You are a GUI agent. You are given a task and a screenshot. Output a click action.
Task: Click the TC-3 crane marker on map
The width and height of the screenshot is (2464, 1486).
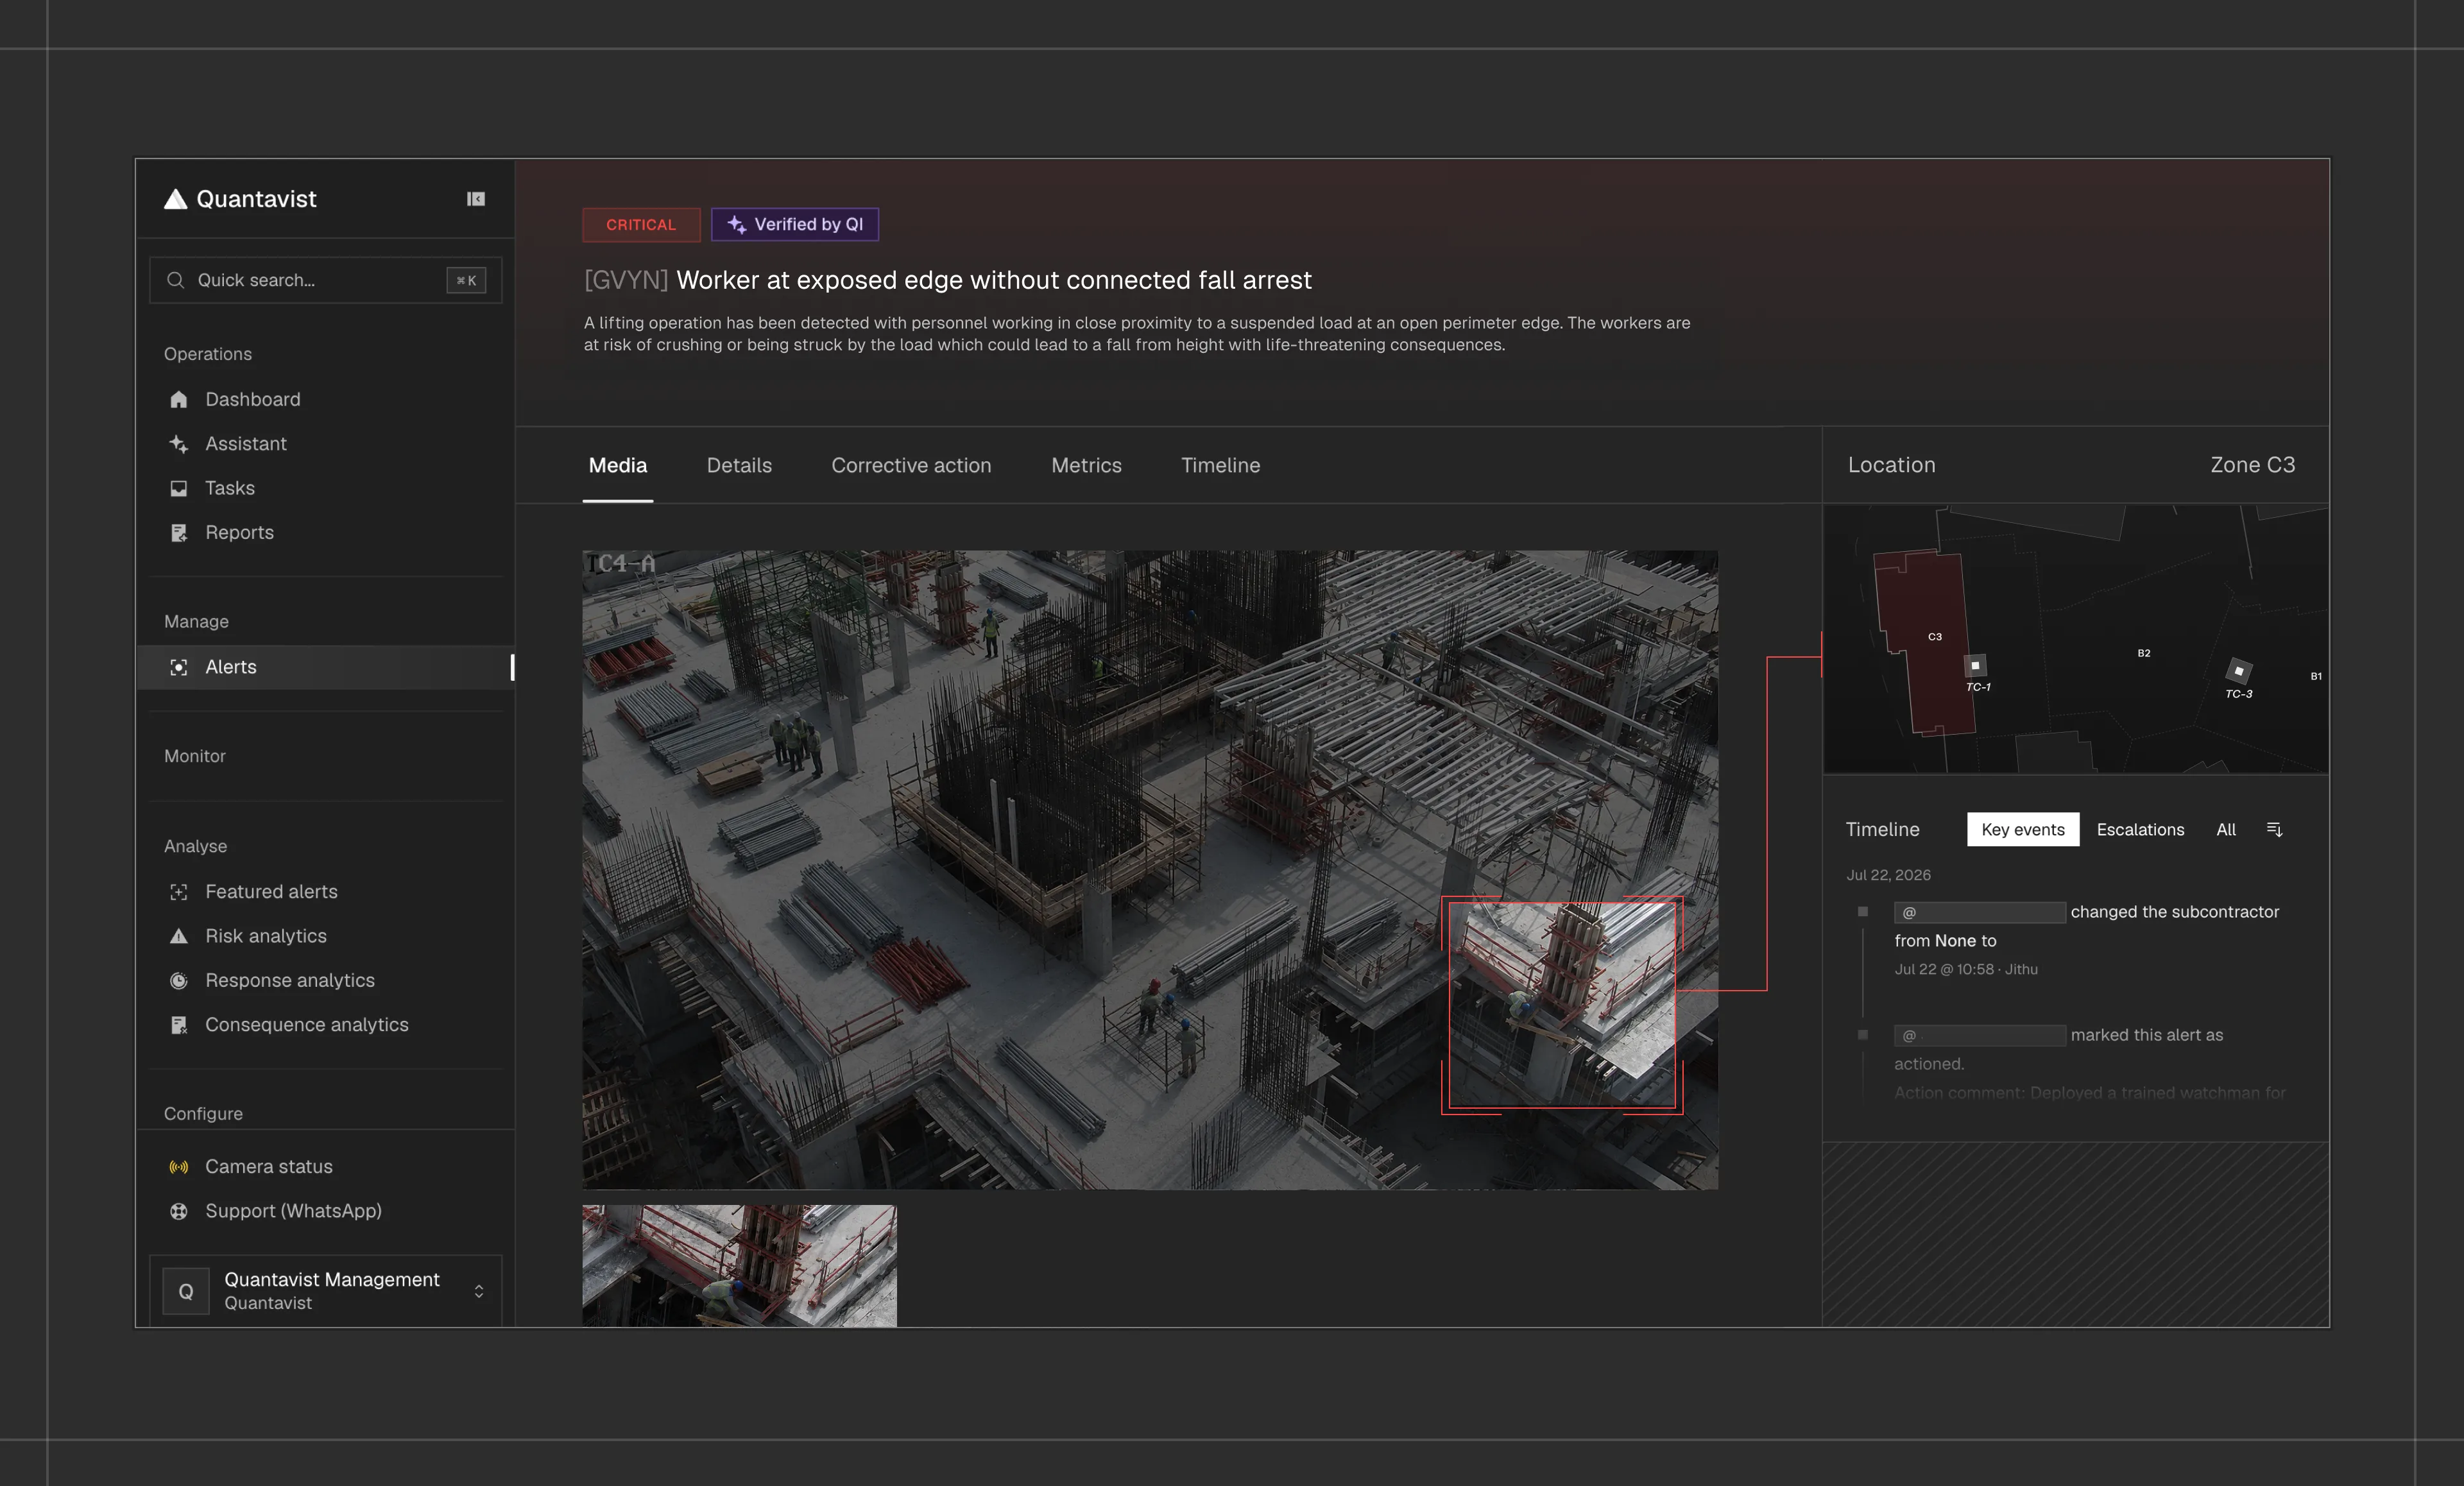2239,670
